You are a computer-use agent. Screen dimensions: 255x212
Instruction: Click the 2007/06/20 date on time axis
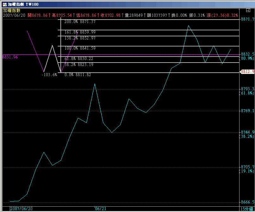tap(21, 209)
